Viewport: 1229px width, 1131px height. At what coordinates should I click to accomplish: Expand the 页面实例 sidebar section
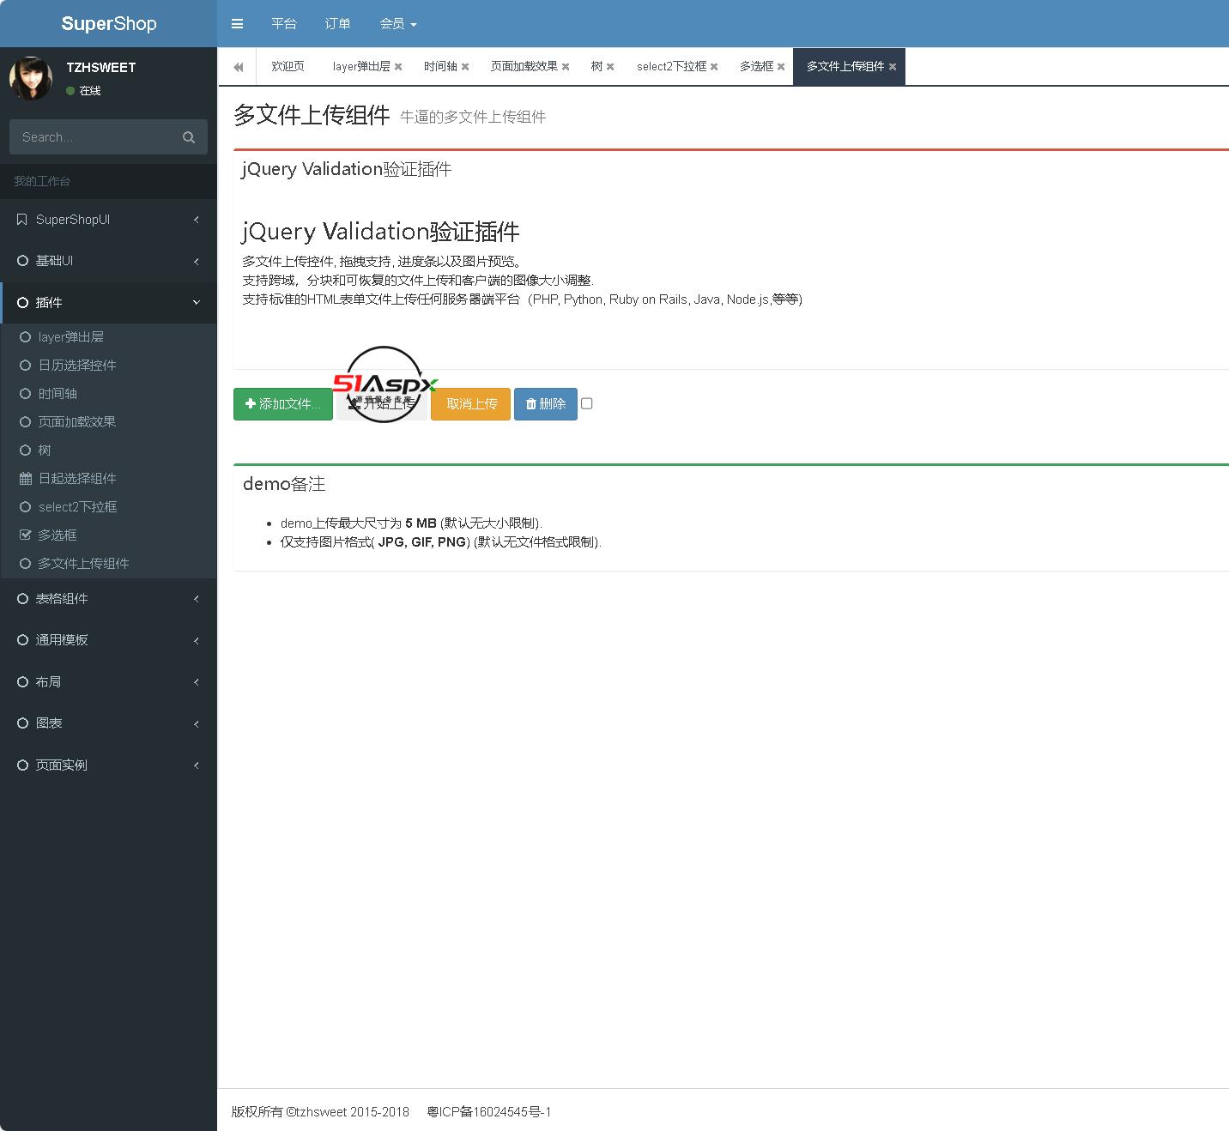point(108,765)
